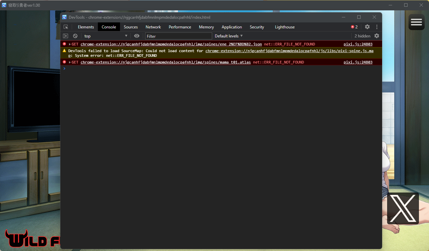
Task: Open pixi.js:24803 link on the atlas error
Action: pyautogui.click(x=358, y=62)
